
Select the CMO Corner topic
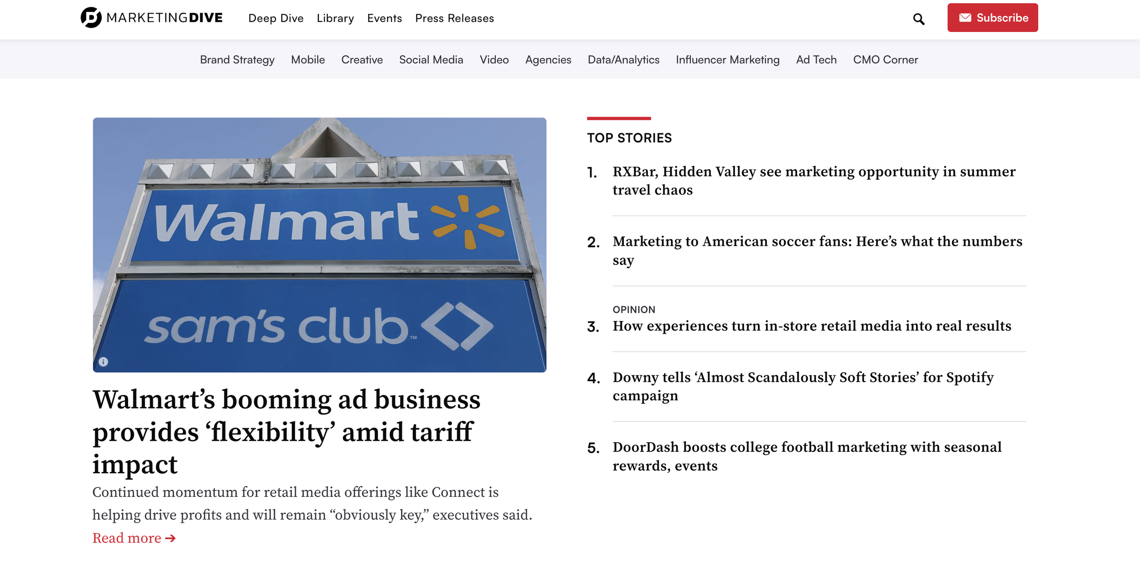pos(885,60)
